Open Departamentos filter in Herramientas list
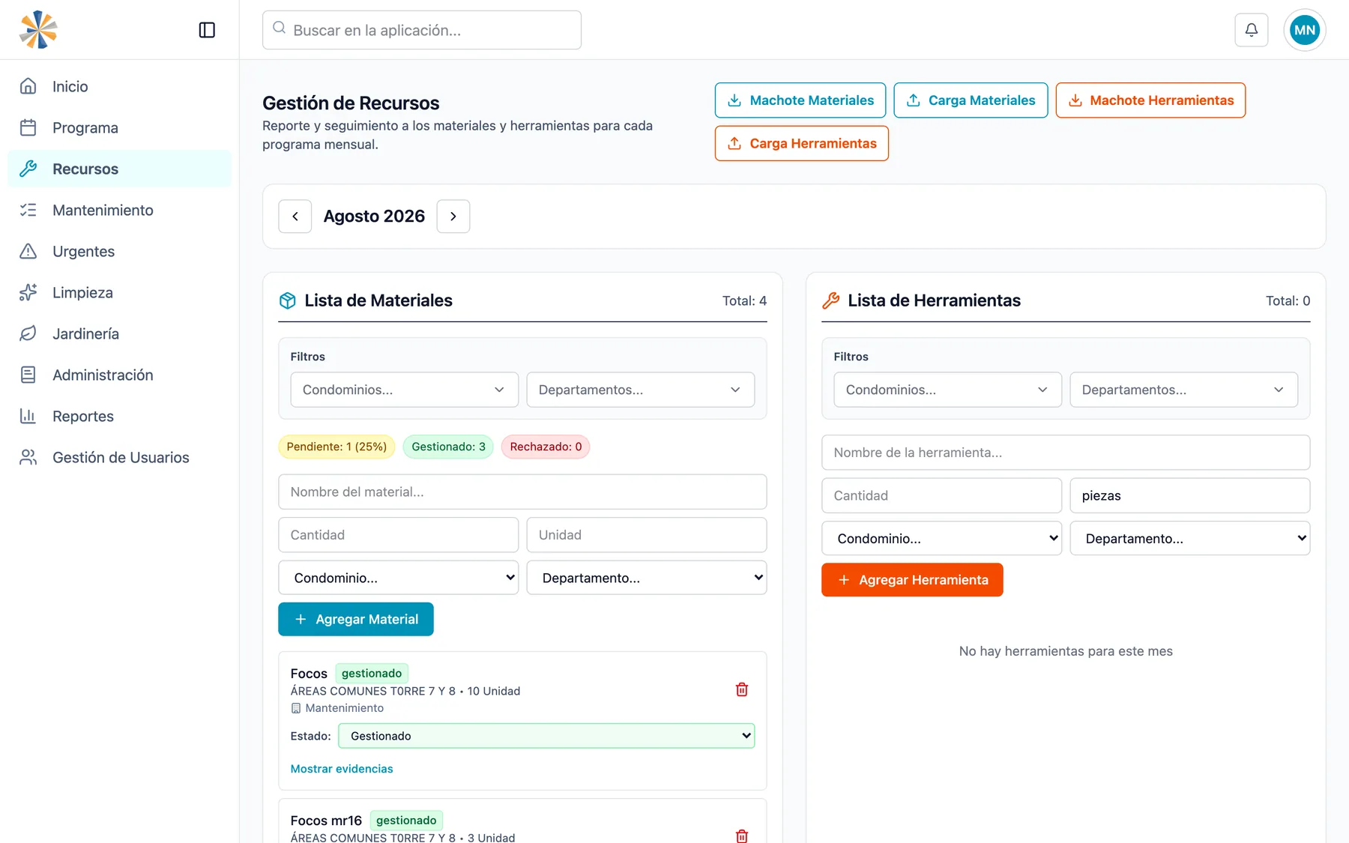Screen dimensions: 1349x843 (x=1184, y=390)
